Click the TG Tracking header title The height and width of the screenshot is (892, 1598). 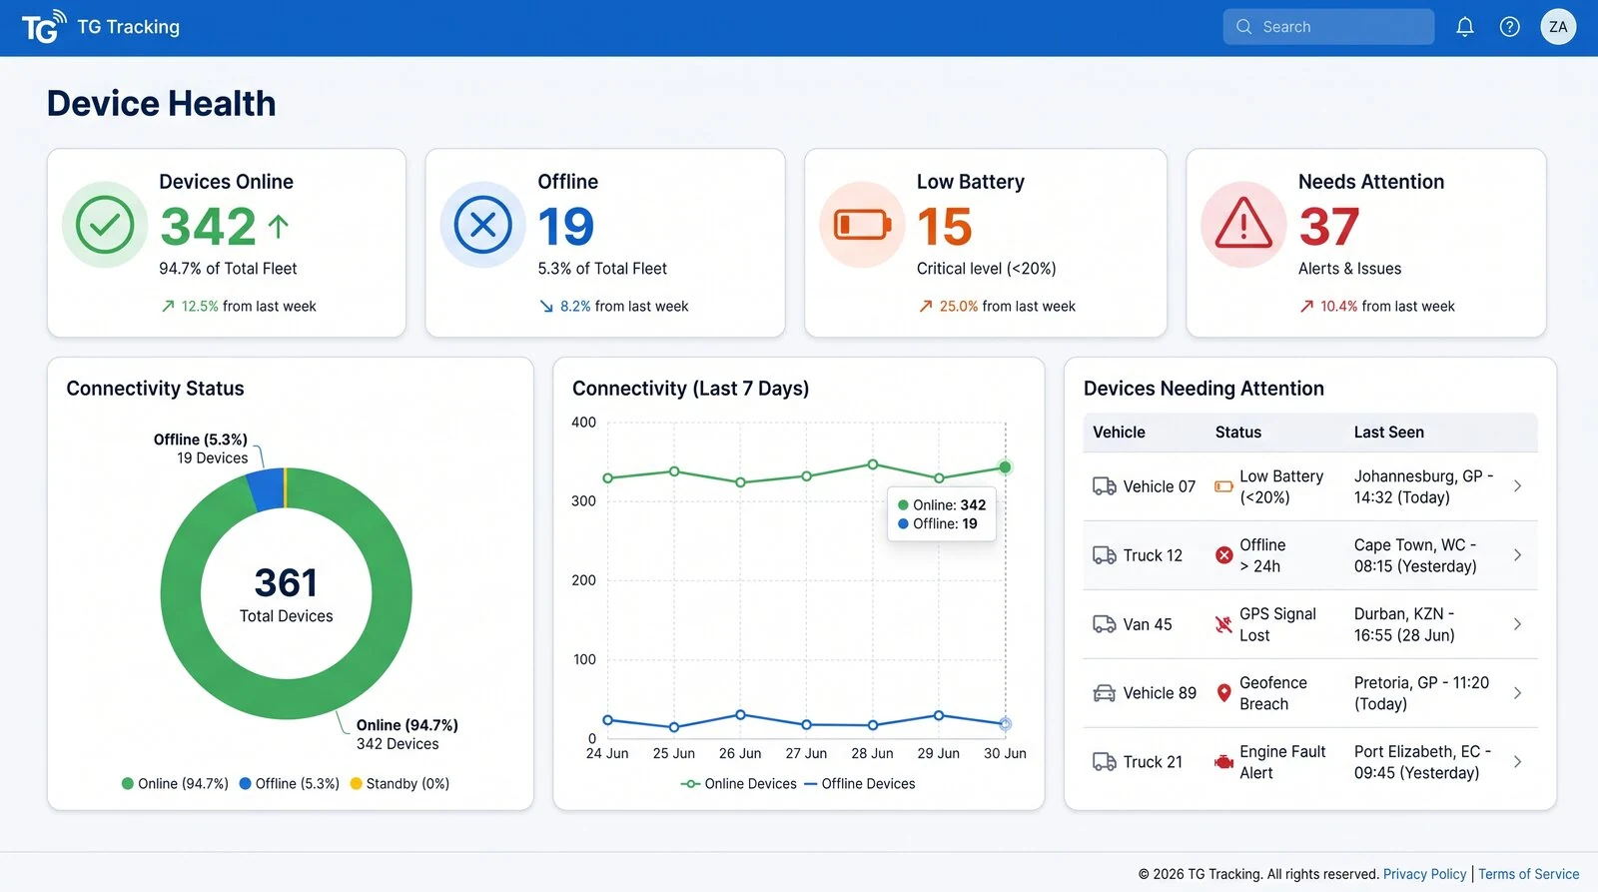(129, 27)
